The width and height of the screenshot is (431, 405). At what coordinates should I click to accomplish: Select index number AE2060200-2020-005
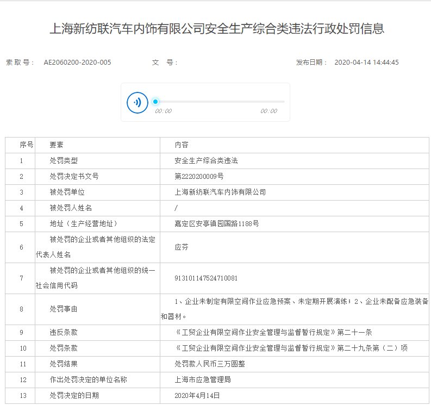77,63
